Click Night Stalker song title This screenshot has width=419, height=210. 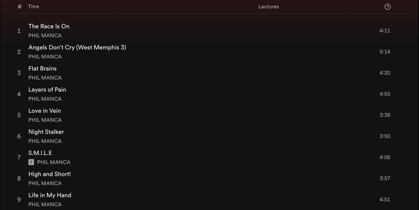coord(46,132)
